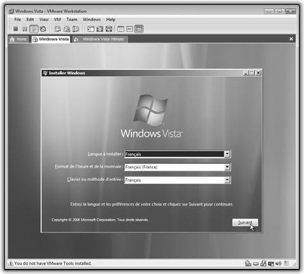Click the 'Entrez la langue et les préférences' instruction text
The image size is (304, 274).
point(152,204)
